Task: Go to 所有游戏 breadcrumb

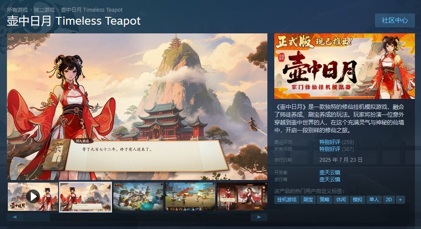Action: (x=17, y=10)
